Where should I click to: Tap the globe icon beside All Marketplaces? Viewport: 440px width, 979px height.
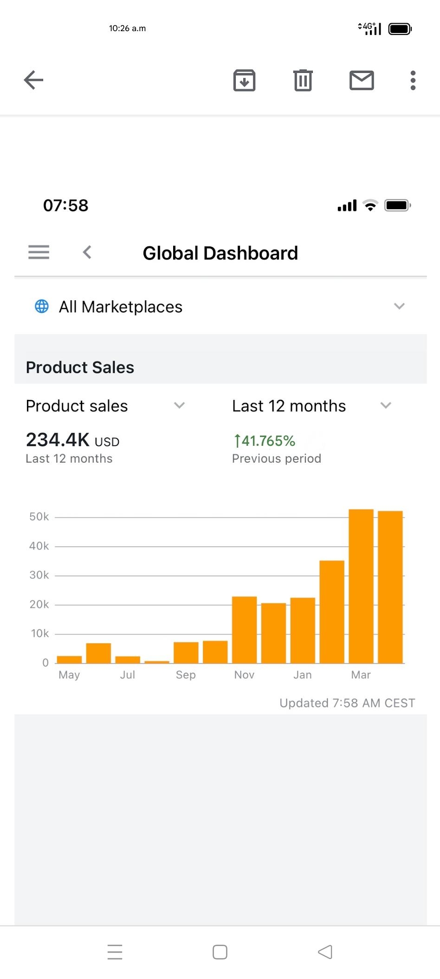pos(42,306)
